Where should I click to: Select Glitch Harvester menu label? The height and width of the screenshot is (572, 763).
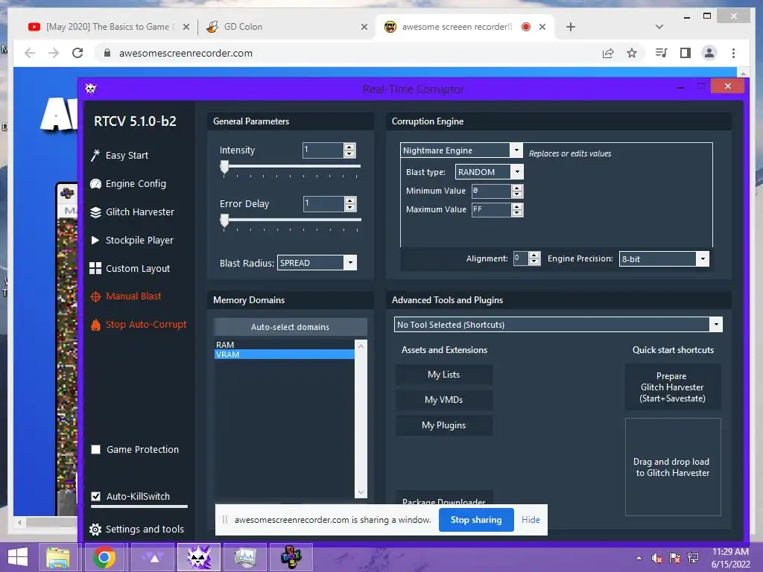140,212
